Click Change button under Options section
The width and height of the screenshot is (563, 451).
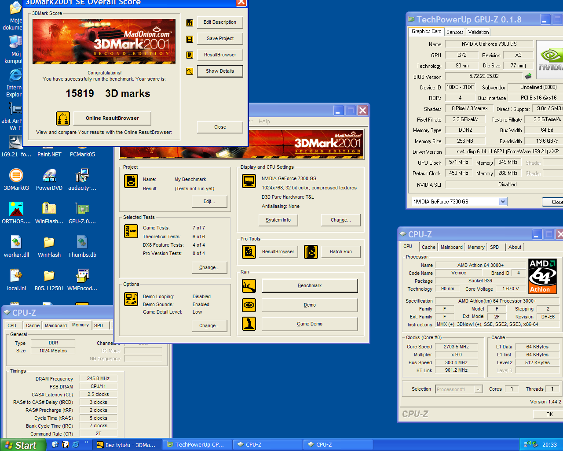point(209,326)
